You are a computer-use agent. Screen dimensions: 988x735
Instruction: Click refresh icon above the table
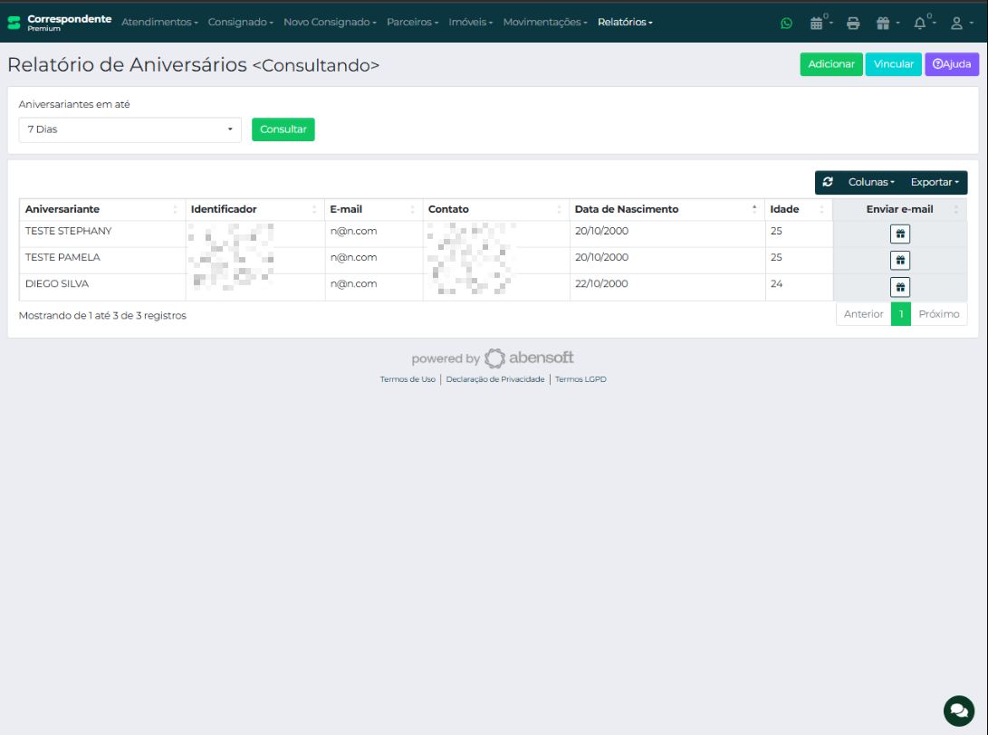[x=828, y=182]
